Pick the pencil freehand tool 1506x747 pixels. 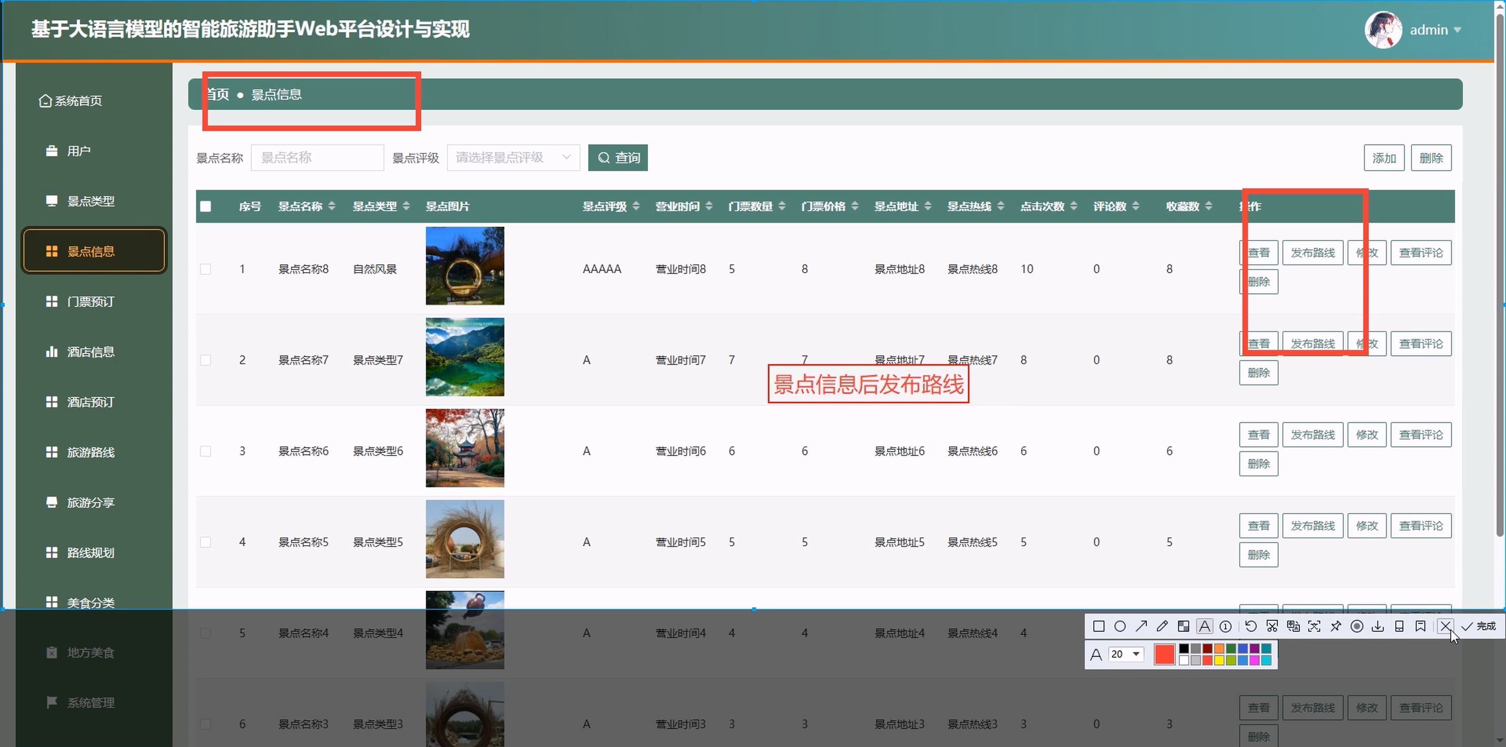(1162, 627)
